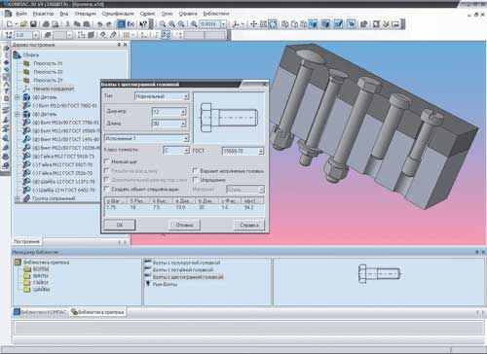Create a new document with toolbar icon

10,23
